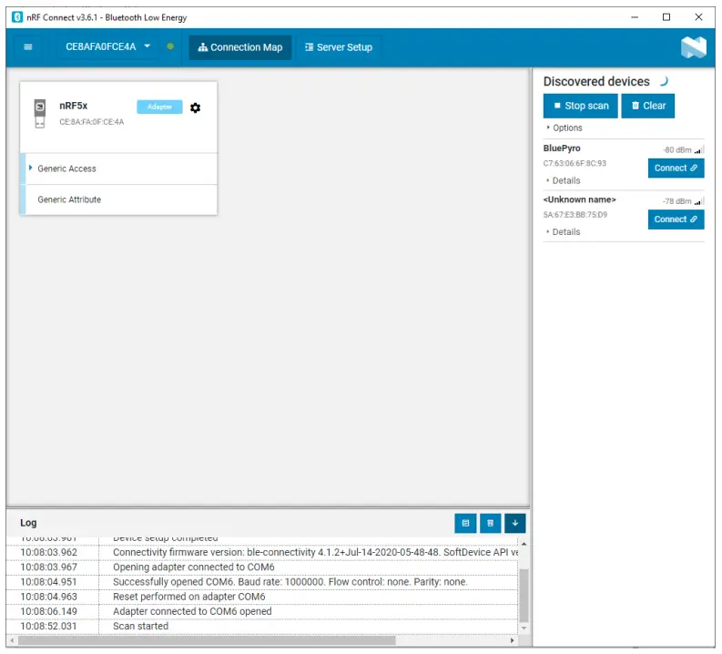Click the green adapter status indicator
Screen dimensions: 722x654
pyautogui.click(x=170, y=46)
